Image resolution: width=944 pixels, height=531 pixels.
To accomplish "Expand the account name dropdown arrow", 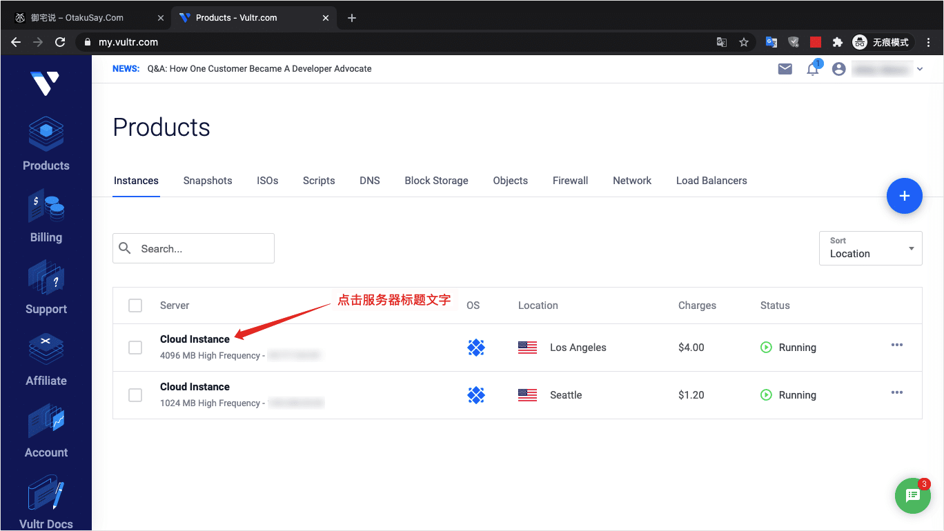I will pyautogui.click(x=920, y=69).
